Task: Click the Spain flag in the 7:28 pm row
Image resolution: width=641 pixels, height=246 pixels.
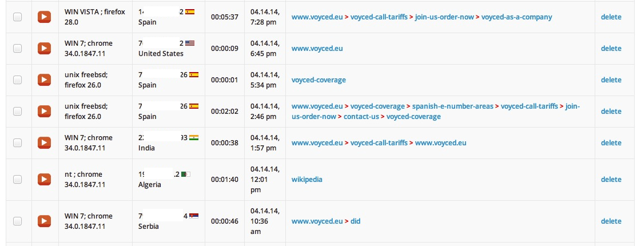Action: tap(190, 12)
